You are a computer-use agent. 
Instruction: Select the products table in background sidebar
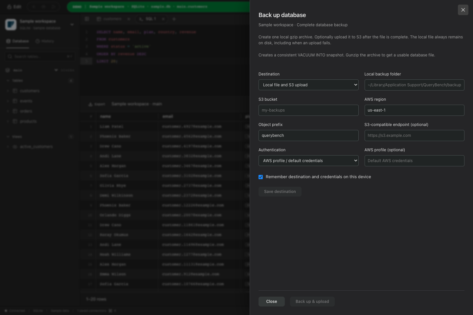pyautogui.click(x=28, y=121)
